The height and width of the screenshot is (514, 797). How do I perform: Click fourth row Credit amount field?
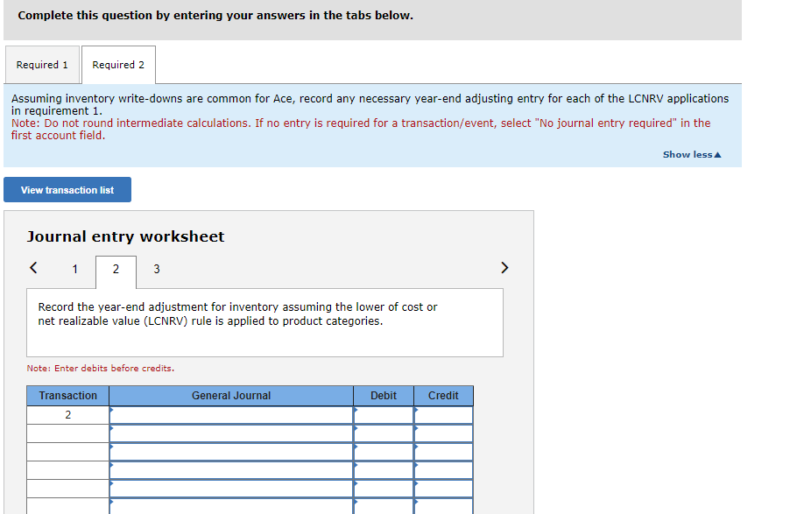(x=443, y=469)
